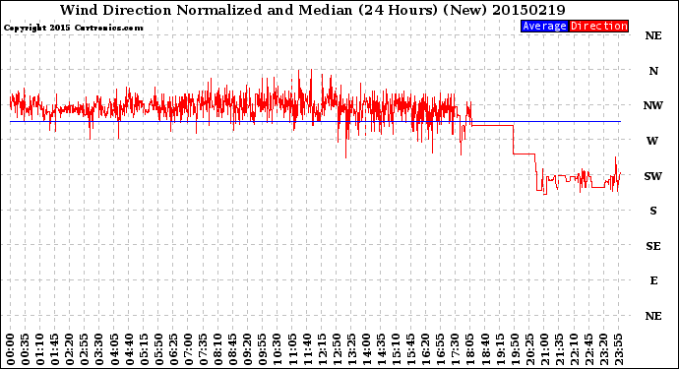Click the 21:35 time axis label
The image size is (679, 369).
coord(559,349)
